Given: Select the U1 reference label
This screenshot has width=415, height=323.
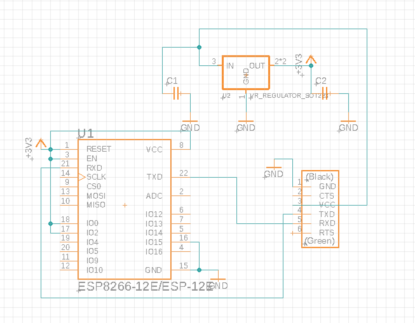Looking at the screenshot, I should point(86,134).
